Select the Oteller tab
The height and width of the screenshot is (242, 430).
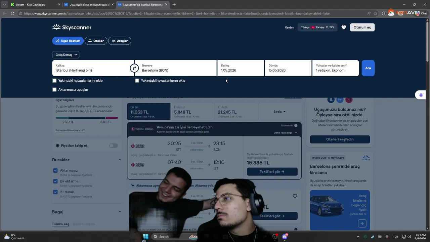96,41
